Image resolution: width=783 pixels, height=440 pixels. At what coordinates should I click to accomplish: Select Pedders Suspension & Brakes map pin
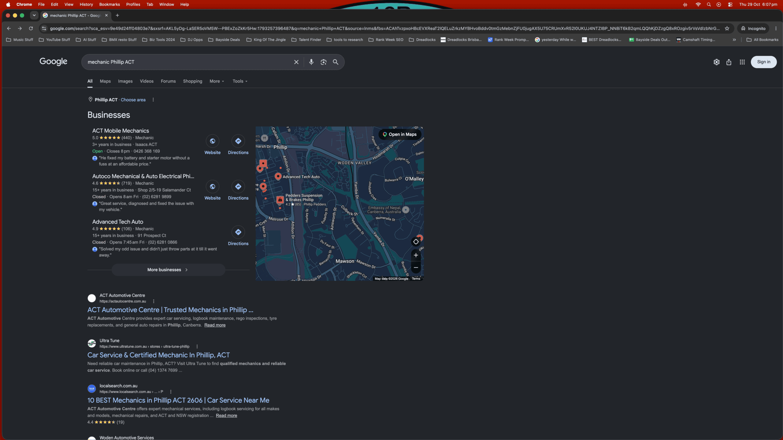click(280, 200)
